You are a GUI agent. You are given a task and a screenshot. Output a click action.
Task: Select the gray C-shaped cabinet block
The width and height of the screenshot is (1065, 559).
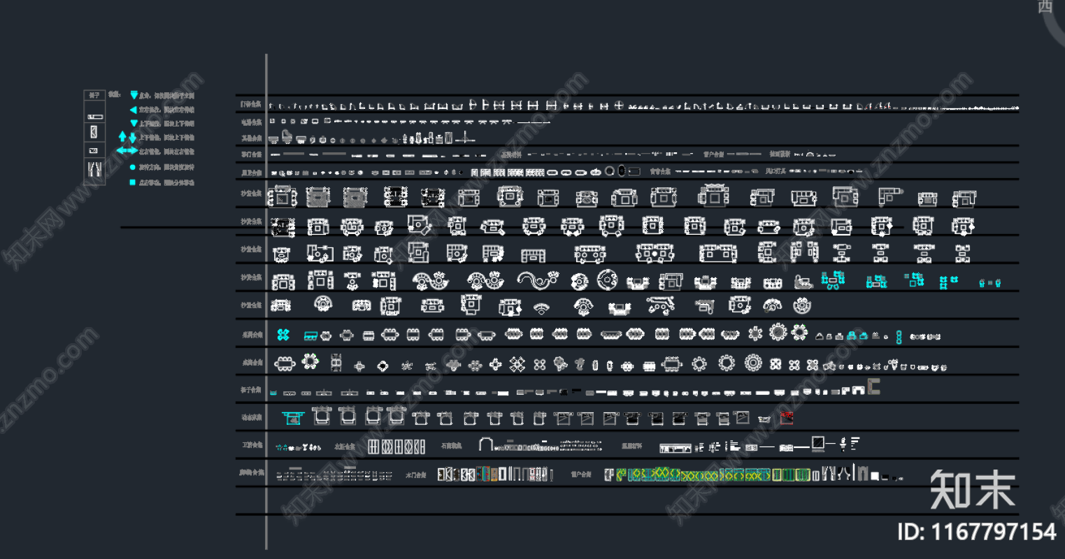click(874, 387)
